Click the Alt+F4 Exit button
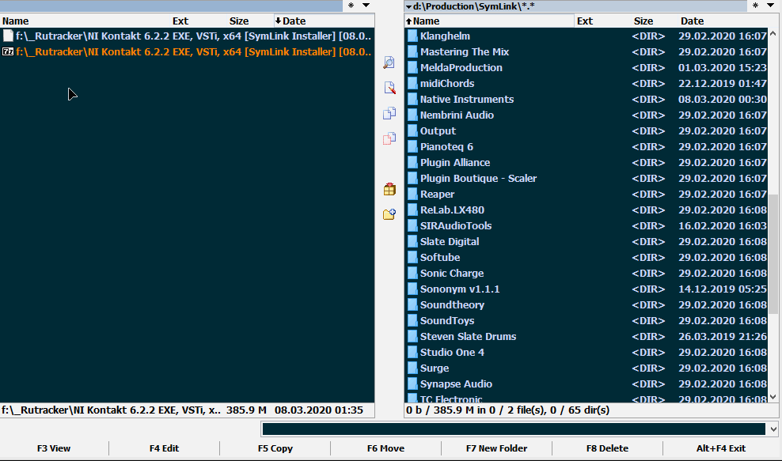This screenshot has height=461, width=782. tap(721, 448)
